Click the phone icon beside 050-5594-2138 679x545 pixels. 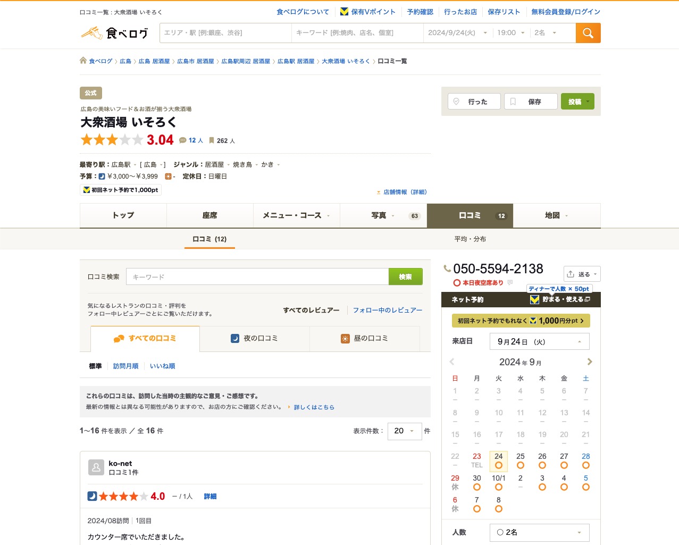[x=447, y=269]
